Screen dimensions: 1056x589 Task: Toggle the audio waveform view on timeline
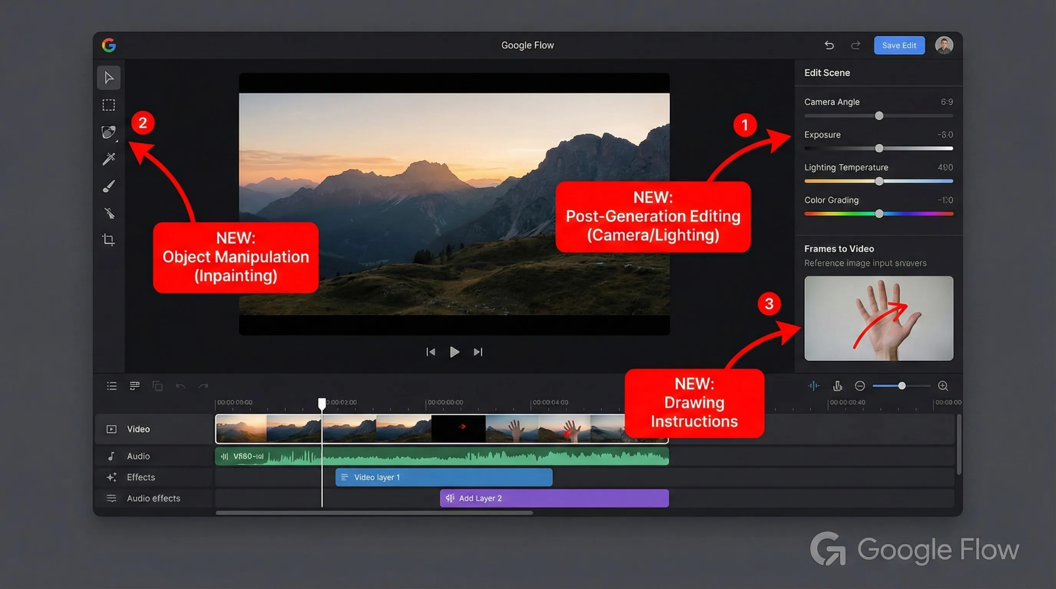pyautogui.click(x=814, y=385)
